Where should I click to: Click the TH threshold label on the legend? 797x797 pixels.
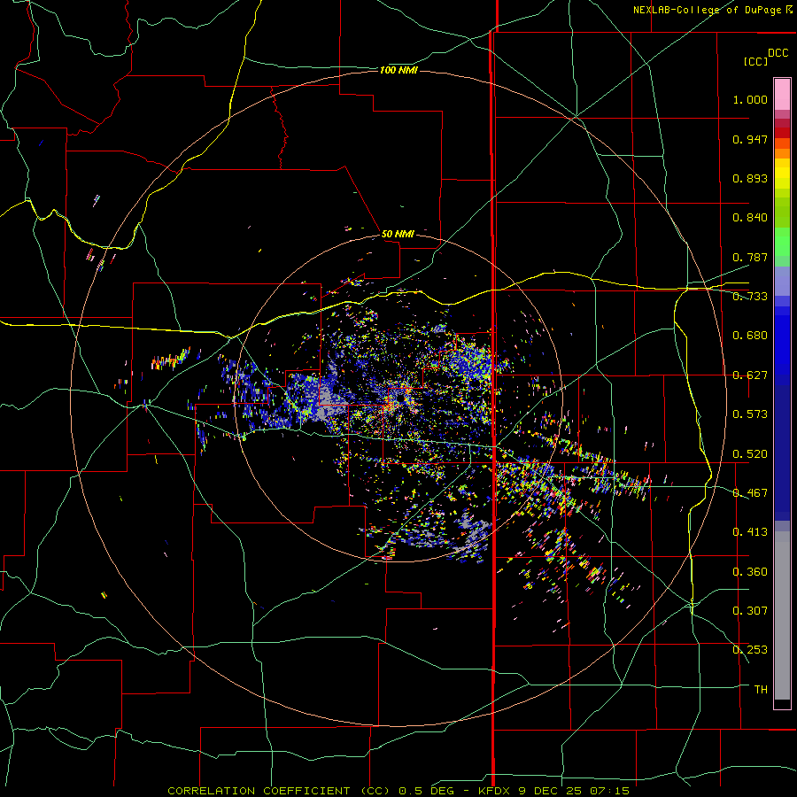[761, 690]
